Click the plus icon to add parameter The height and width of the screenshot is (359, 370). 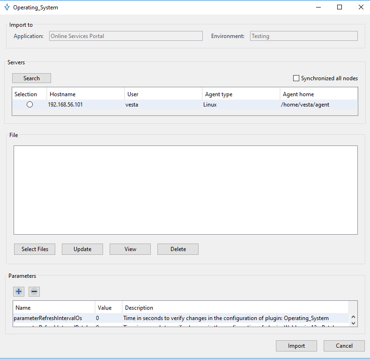coord(19,291)
